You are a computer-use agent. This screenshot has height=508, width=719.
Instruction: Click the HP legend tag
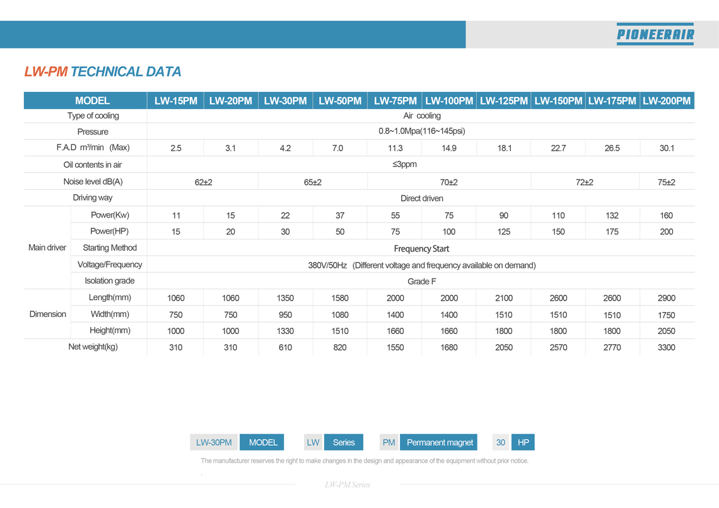pos(523,442)
